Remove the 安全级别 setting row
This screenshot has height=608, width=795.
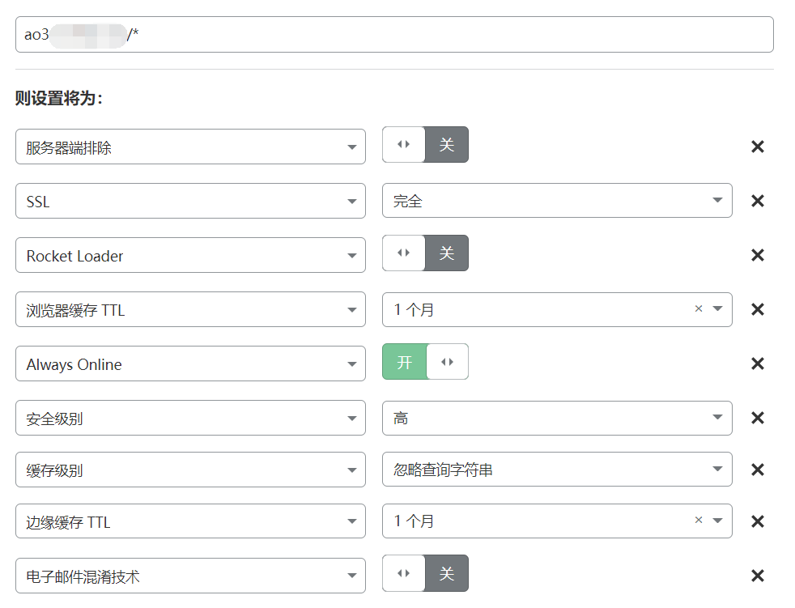point(758,418)
